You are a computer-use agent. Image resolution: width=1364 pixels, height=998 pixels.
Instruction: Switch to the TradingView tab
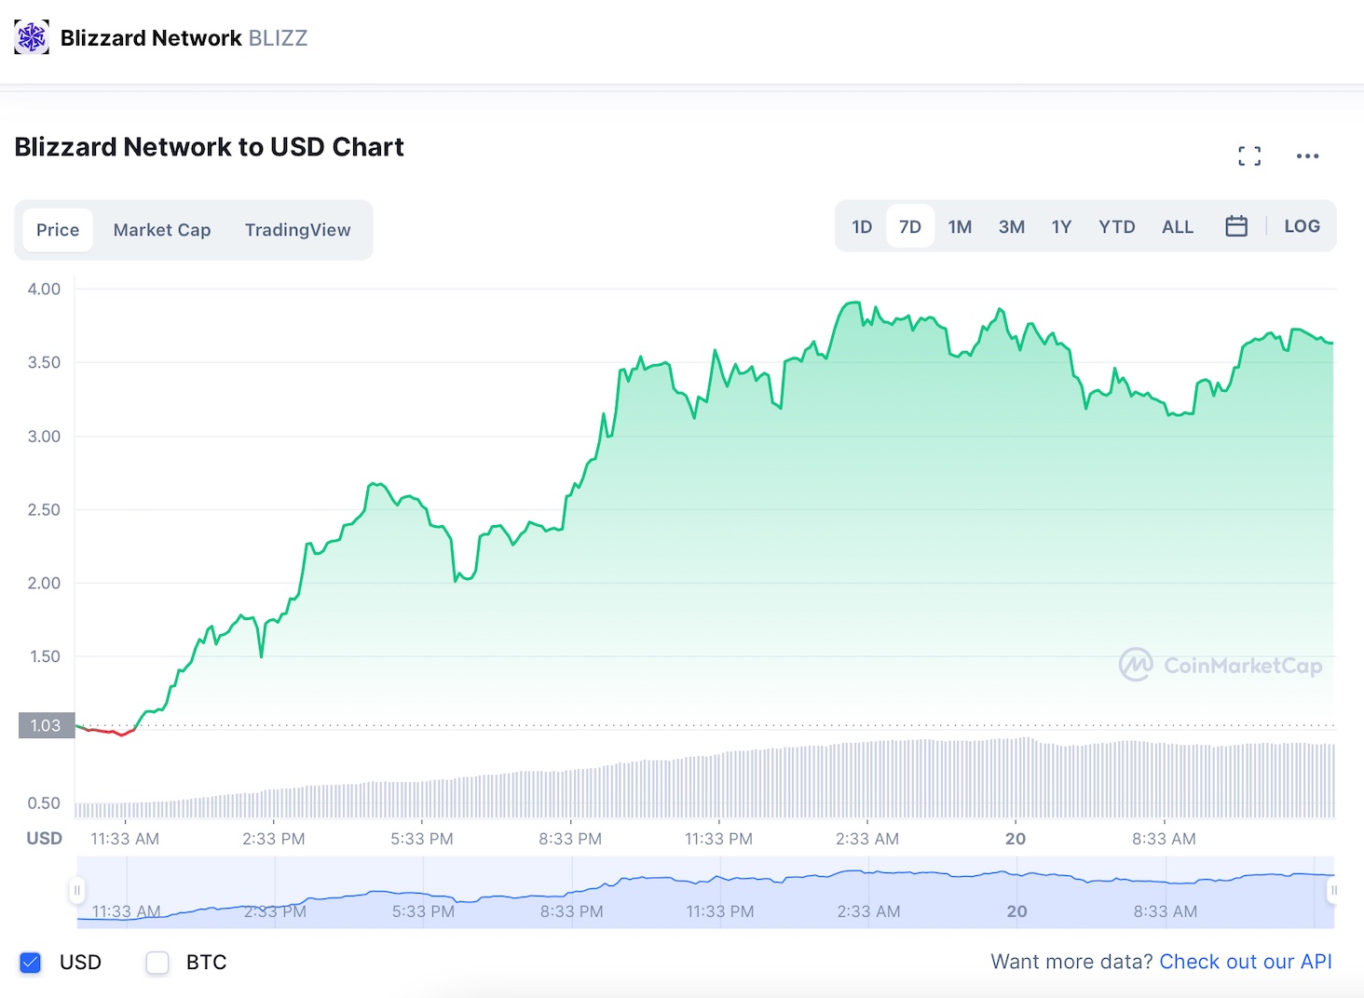click(x=298, y=230)
